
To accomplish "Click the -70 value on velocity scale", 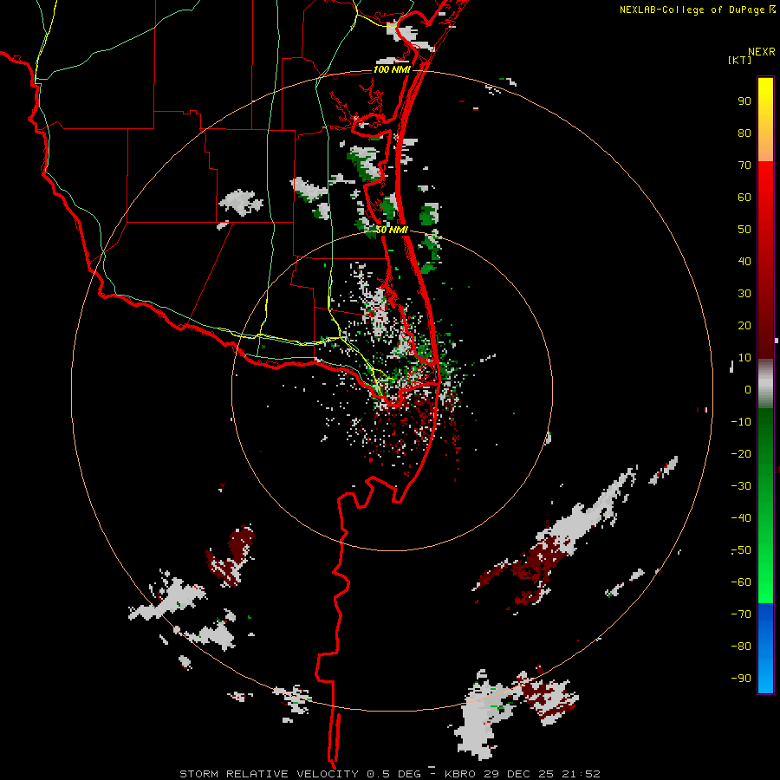I will [x=741, y=614].
